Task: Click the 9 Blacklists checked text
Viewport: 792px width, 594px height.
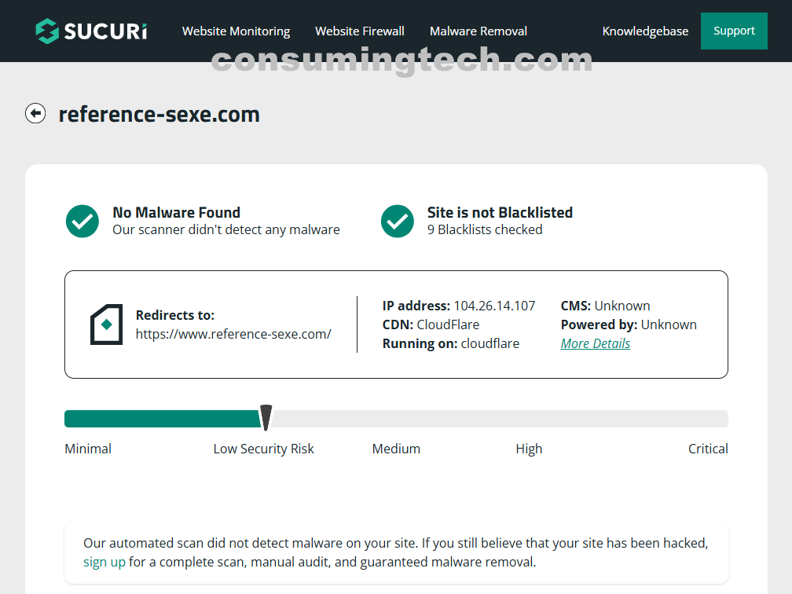Action: pyautogui.click(x=485, y=229)
